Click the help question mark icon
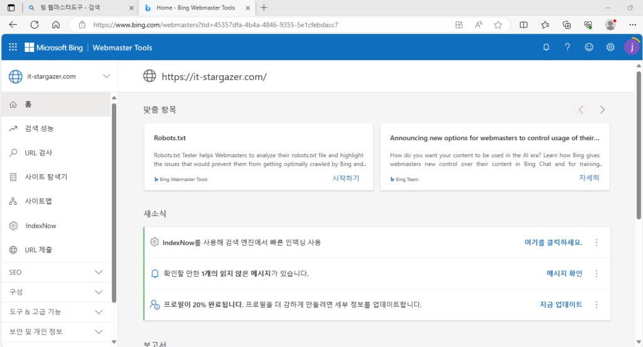Viewport: 643px width, 347px height. tap(568, 47)
